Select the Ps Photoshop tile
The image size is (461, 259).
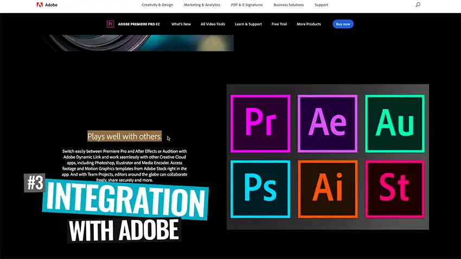pyautogui.click(x=260, y=189)
